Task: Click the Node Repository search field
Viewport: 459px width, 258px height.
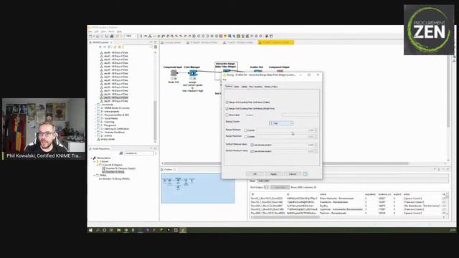Action: point(139,153)
